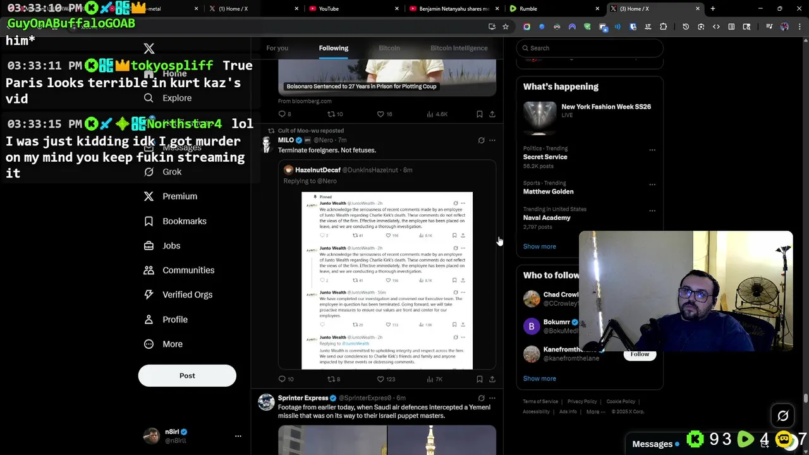Open Grok from the left sidebar

click(163, 172)
